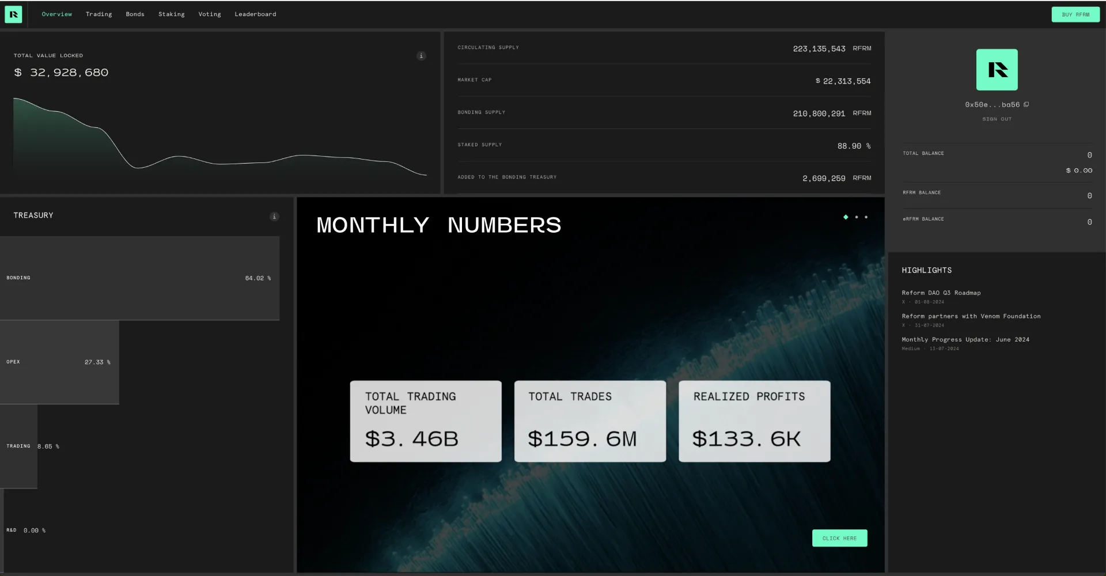Click bonding treasury value 2,699,259
1106x576 pixels.
coord(824,179)
